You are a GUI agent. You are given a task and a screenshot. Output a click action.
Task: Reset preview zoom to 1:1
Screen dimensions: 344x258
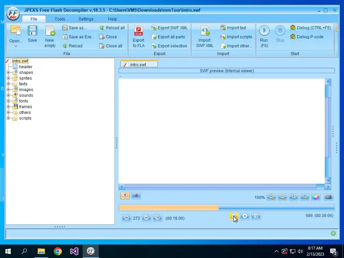(294, 197)
